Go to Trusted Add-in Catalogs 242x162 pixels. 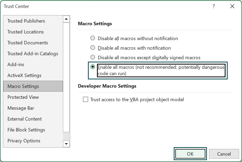coord(33,54)
